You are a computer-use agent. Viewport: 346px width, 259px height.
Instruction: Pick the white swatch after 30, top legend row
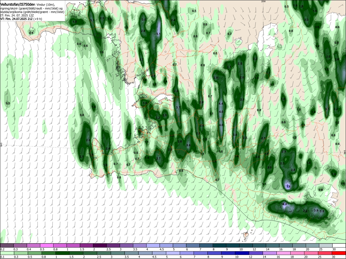point(339,245)
